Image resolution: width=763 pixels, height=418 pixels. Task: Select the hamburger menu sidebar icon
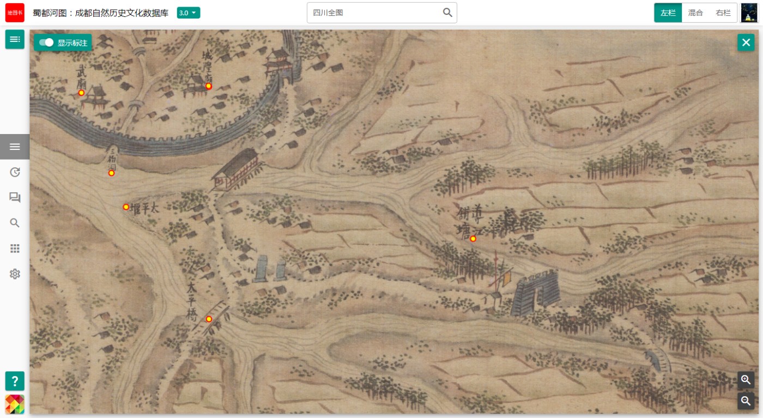tap(15, 147)
